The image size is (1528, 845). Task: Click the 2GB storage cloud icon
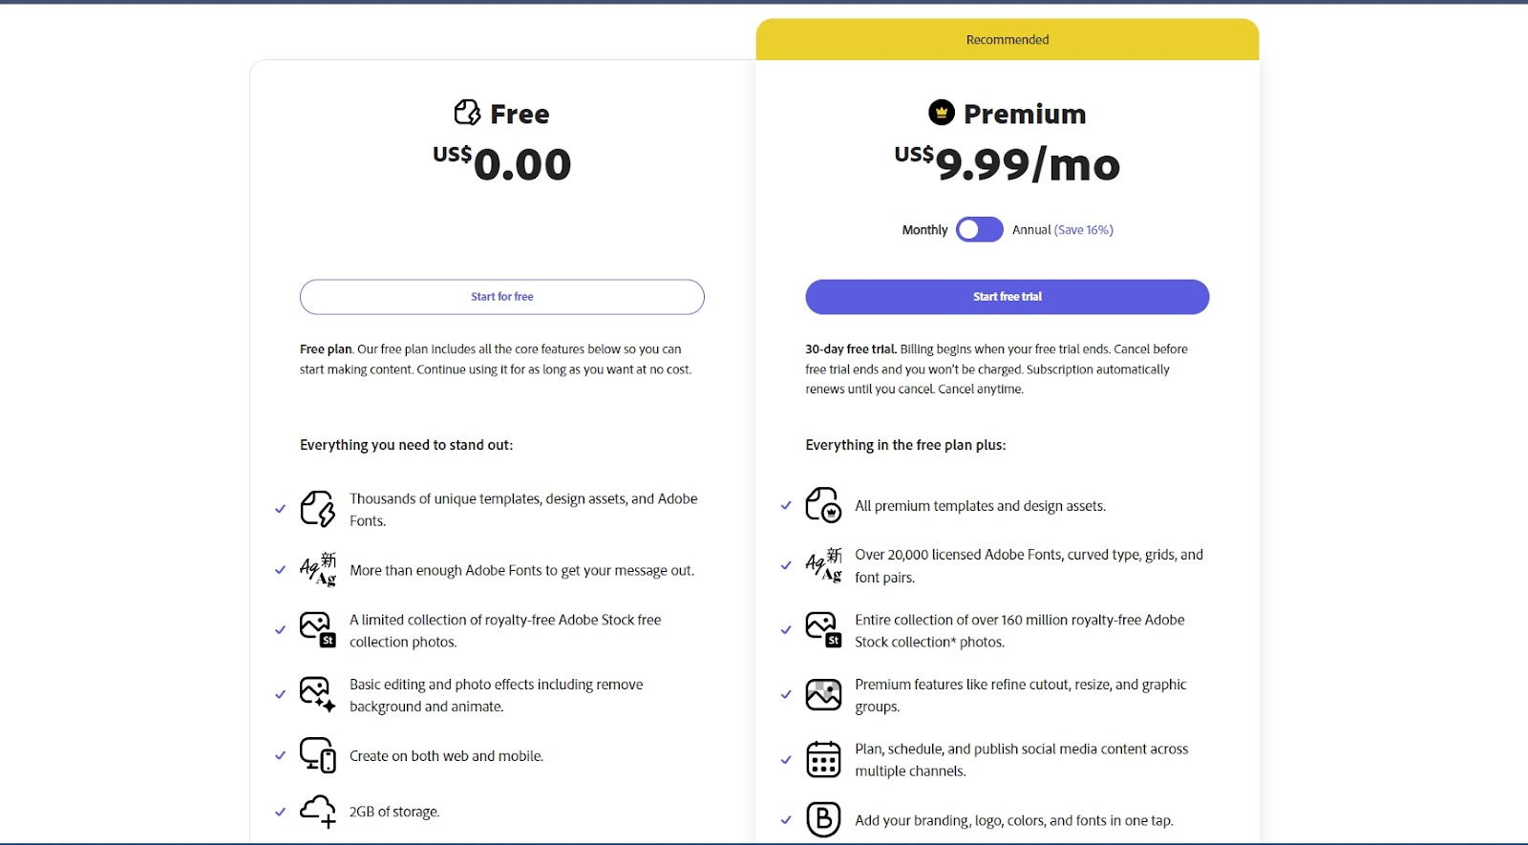(318, 812)
